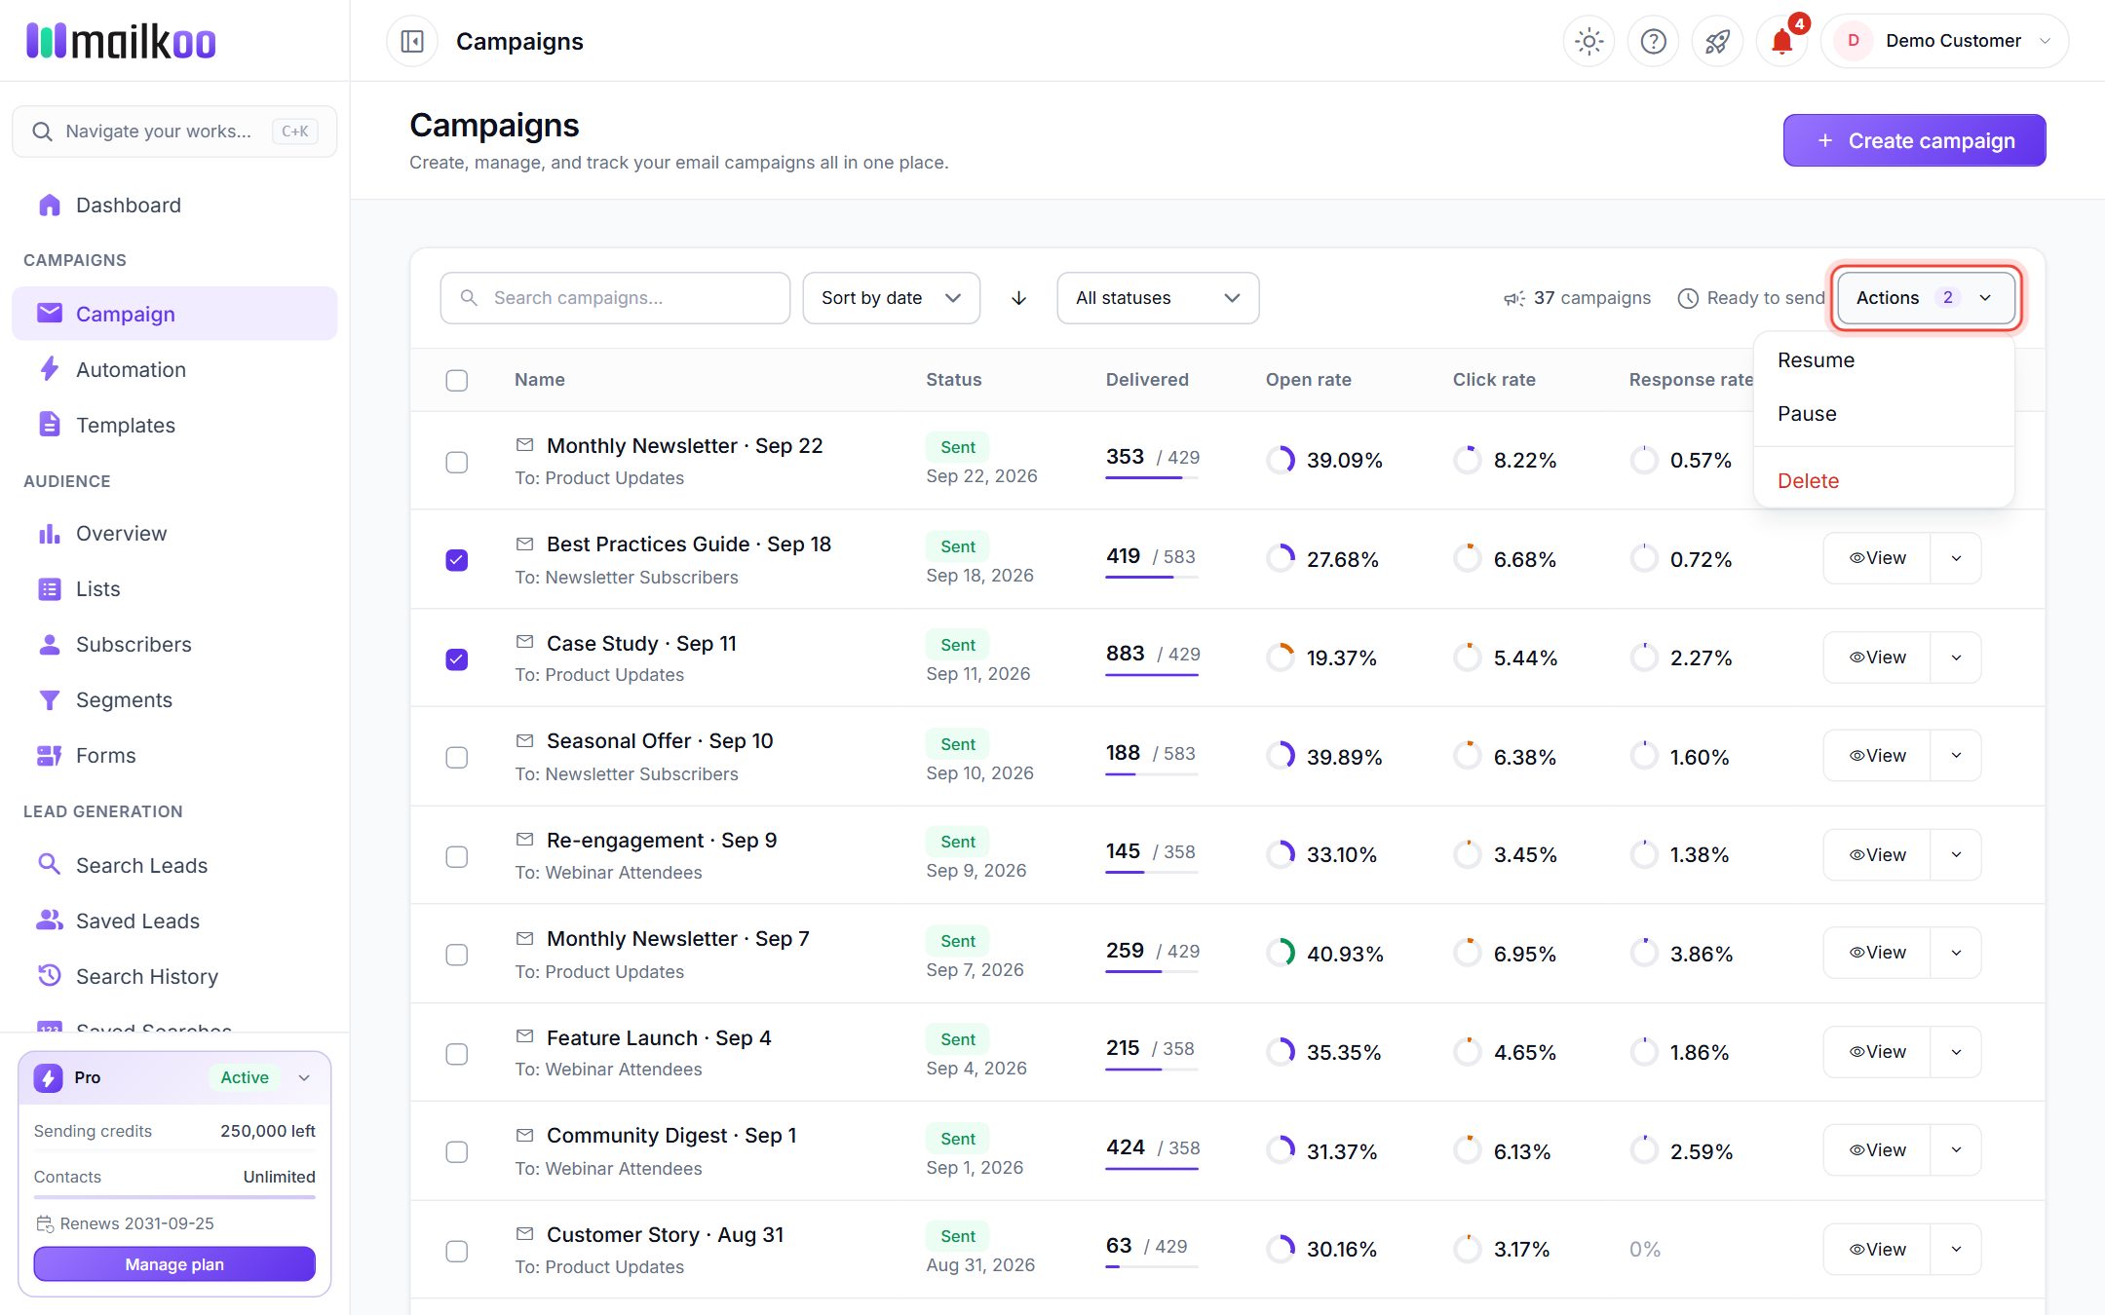Open Search History item
The height and width of the screenshot is (1315, 2105).
point(174,977)
